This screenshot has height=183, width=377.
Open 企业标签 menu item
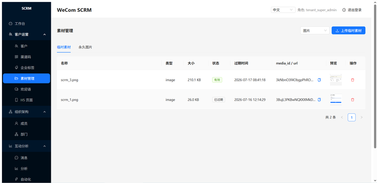(x=26, y=68)
